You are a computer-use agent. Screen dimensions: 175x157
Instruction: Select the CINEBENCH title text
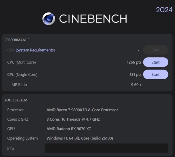coord(93,19)
